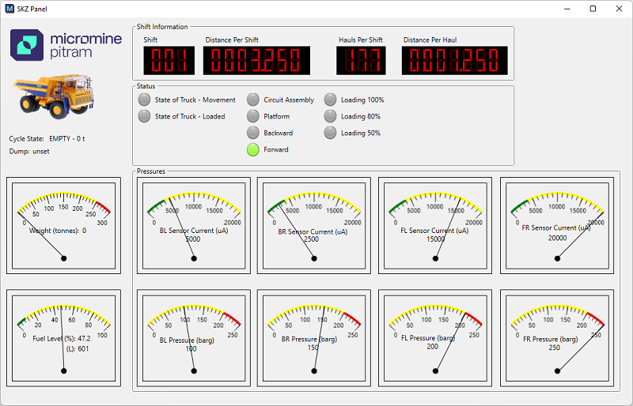Click the 'Platform' status label
633x406 pixels.
[276, 117]
